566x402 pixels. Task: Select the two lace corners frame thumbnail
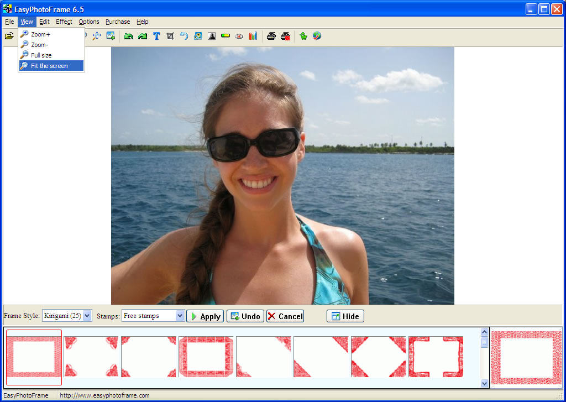(x=264, y=357)
